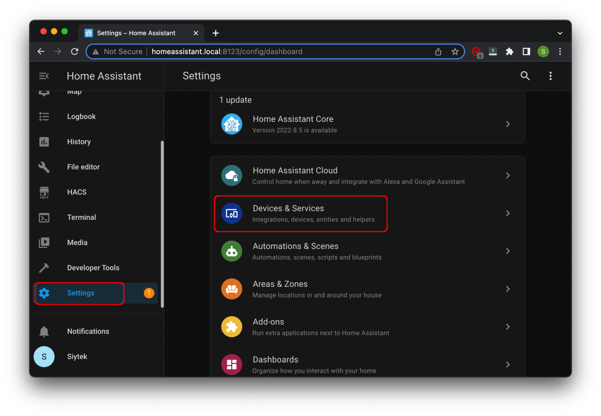Select the File editor wrench icon
Image resolution: width=601 pixels, height=416 pixels.
point(44,167)
